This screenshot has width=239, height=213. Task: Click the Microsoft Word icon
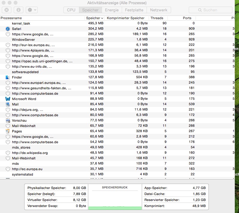tap(8, 99)
